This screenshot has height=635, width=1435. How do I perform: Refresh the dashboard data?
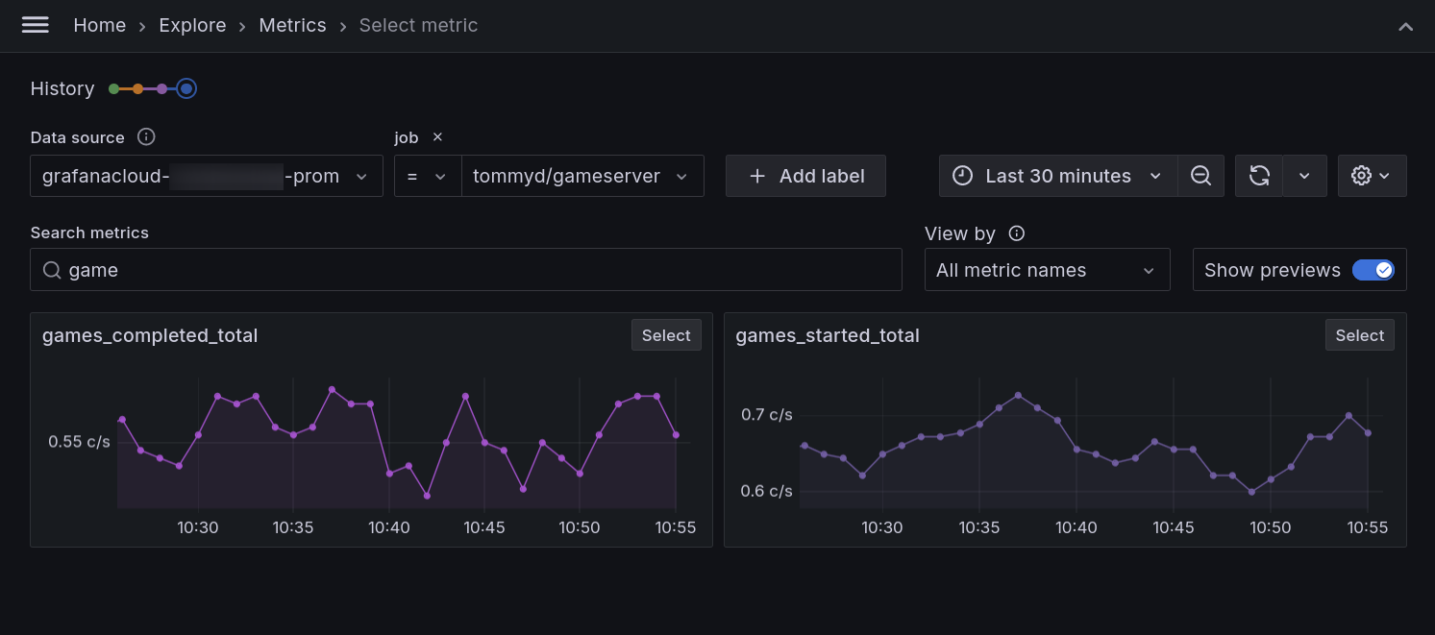[x=1259, y=176]
